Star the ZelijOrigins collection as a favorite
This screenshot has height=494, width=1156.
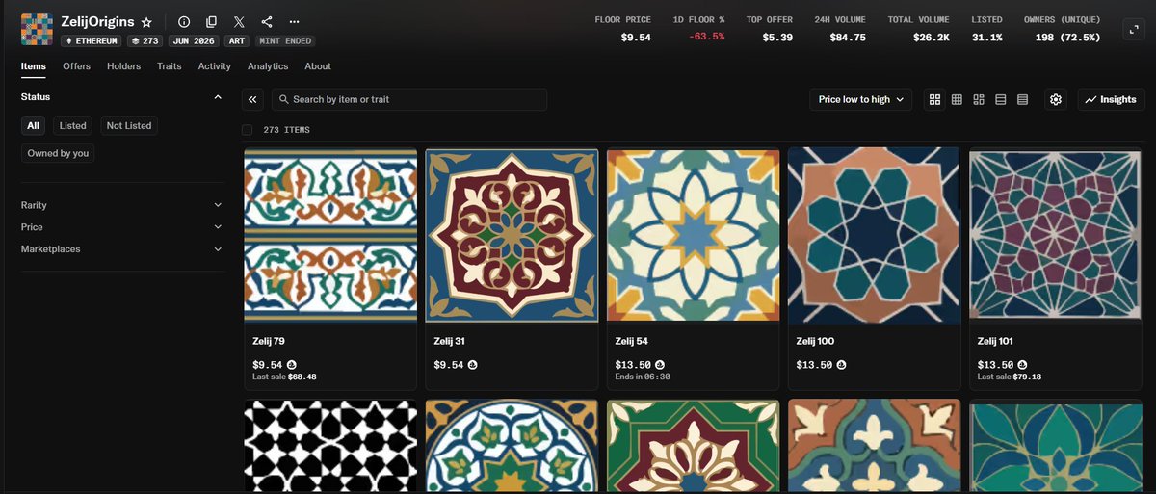[146, 21]
